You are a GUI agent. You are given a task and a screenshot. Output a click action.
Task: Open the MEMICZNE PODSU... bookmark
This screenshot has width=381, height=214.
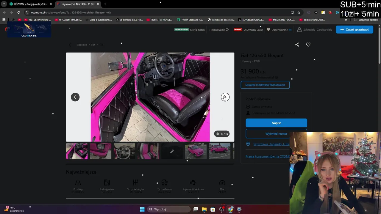coord(282,20)
